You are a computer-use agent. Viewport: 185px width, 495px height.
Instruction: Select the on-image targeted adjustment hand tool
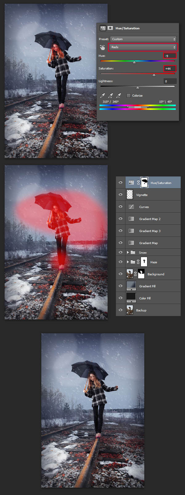point(102,47)
